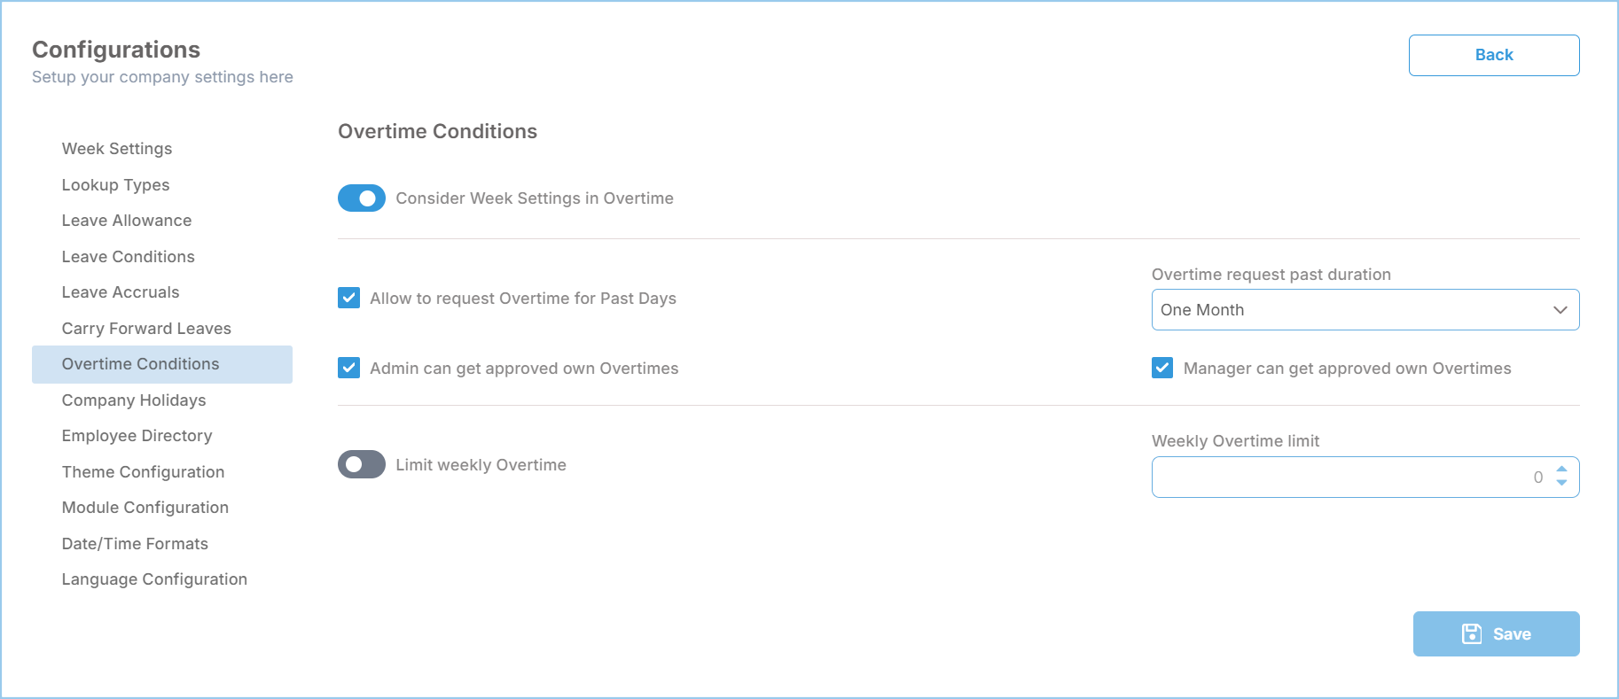Uncheck Allow to request Overtime for Past Days

pyautogui.click(x=348, y=298)
